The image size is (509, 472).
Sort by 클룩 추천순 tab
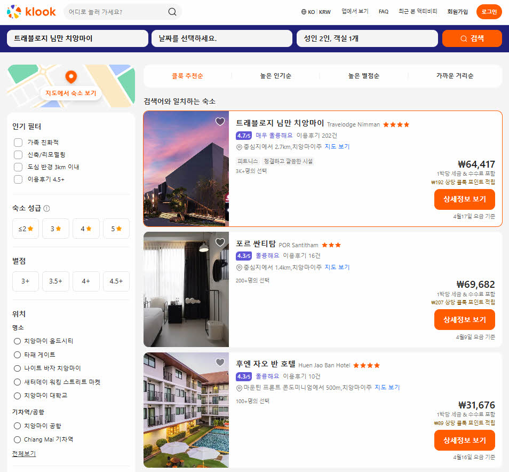click(x=187, y=76)
